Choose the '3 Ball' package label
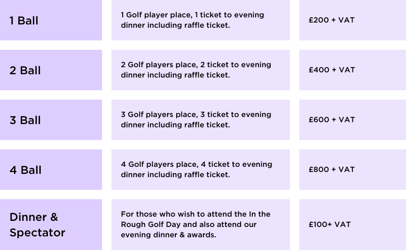The height and width of the screenshot is (250, 406). [25, 120]
